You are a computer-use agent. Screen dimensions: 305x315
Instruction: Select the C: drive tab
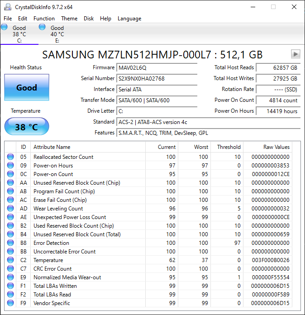pos(19,34)
